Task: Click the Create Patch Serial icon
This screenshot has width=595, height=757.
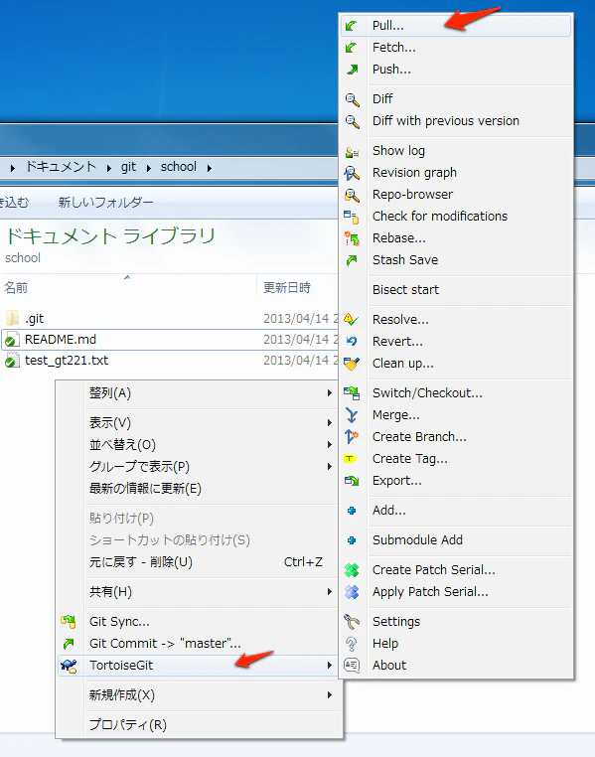Action: [352, 570]
